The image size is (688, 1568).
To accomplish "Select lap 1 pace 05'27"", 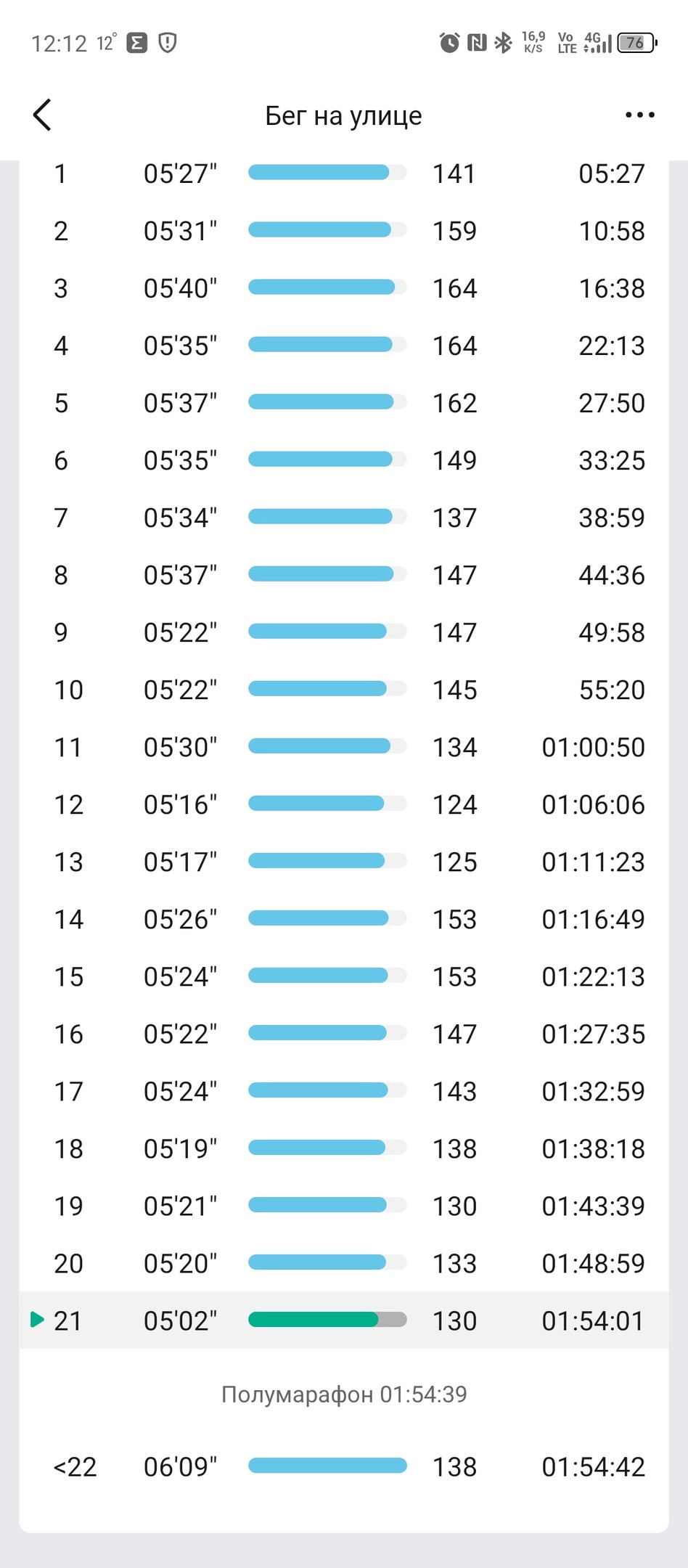I will point(180,173).
